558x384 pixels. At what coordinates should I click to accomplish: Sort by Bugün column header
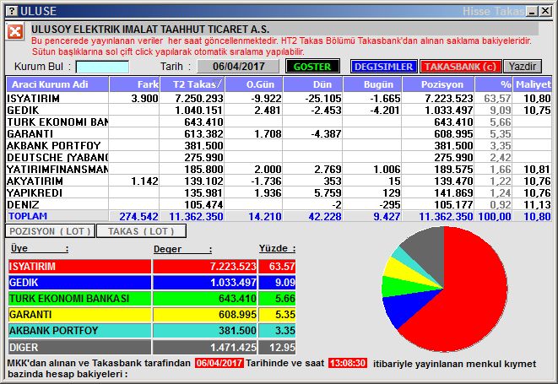coord(372,84)
